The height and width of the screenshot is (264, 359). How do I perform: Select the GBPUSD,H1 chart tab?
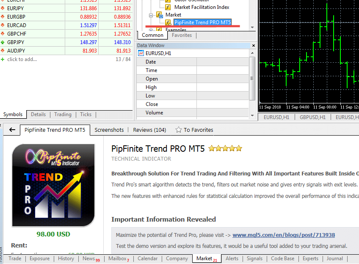pos(312,117)
